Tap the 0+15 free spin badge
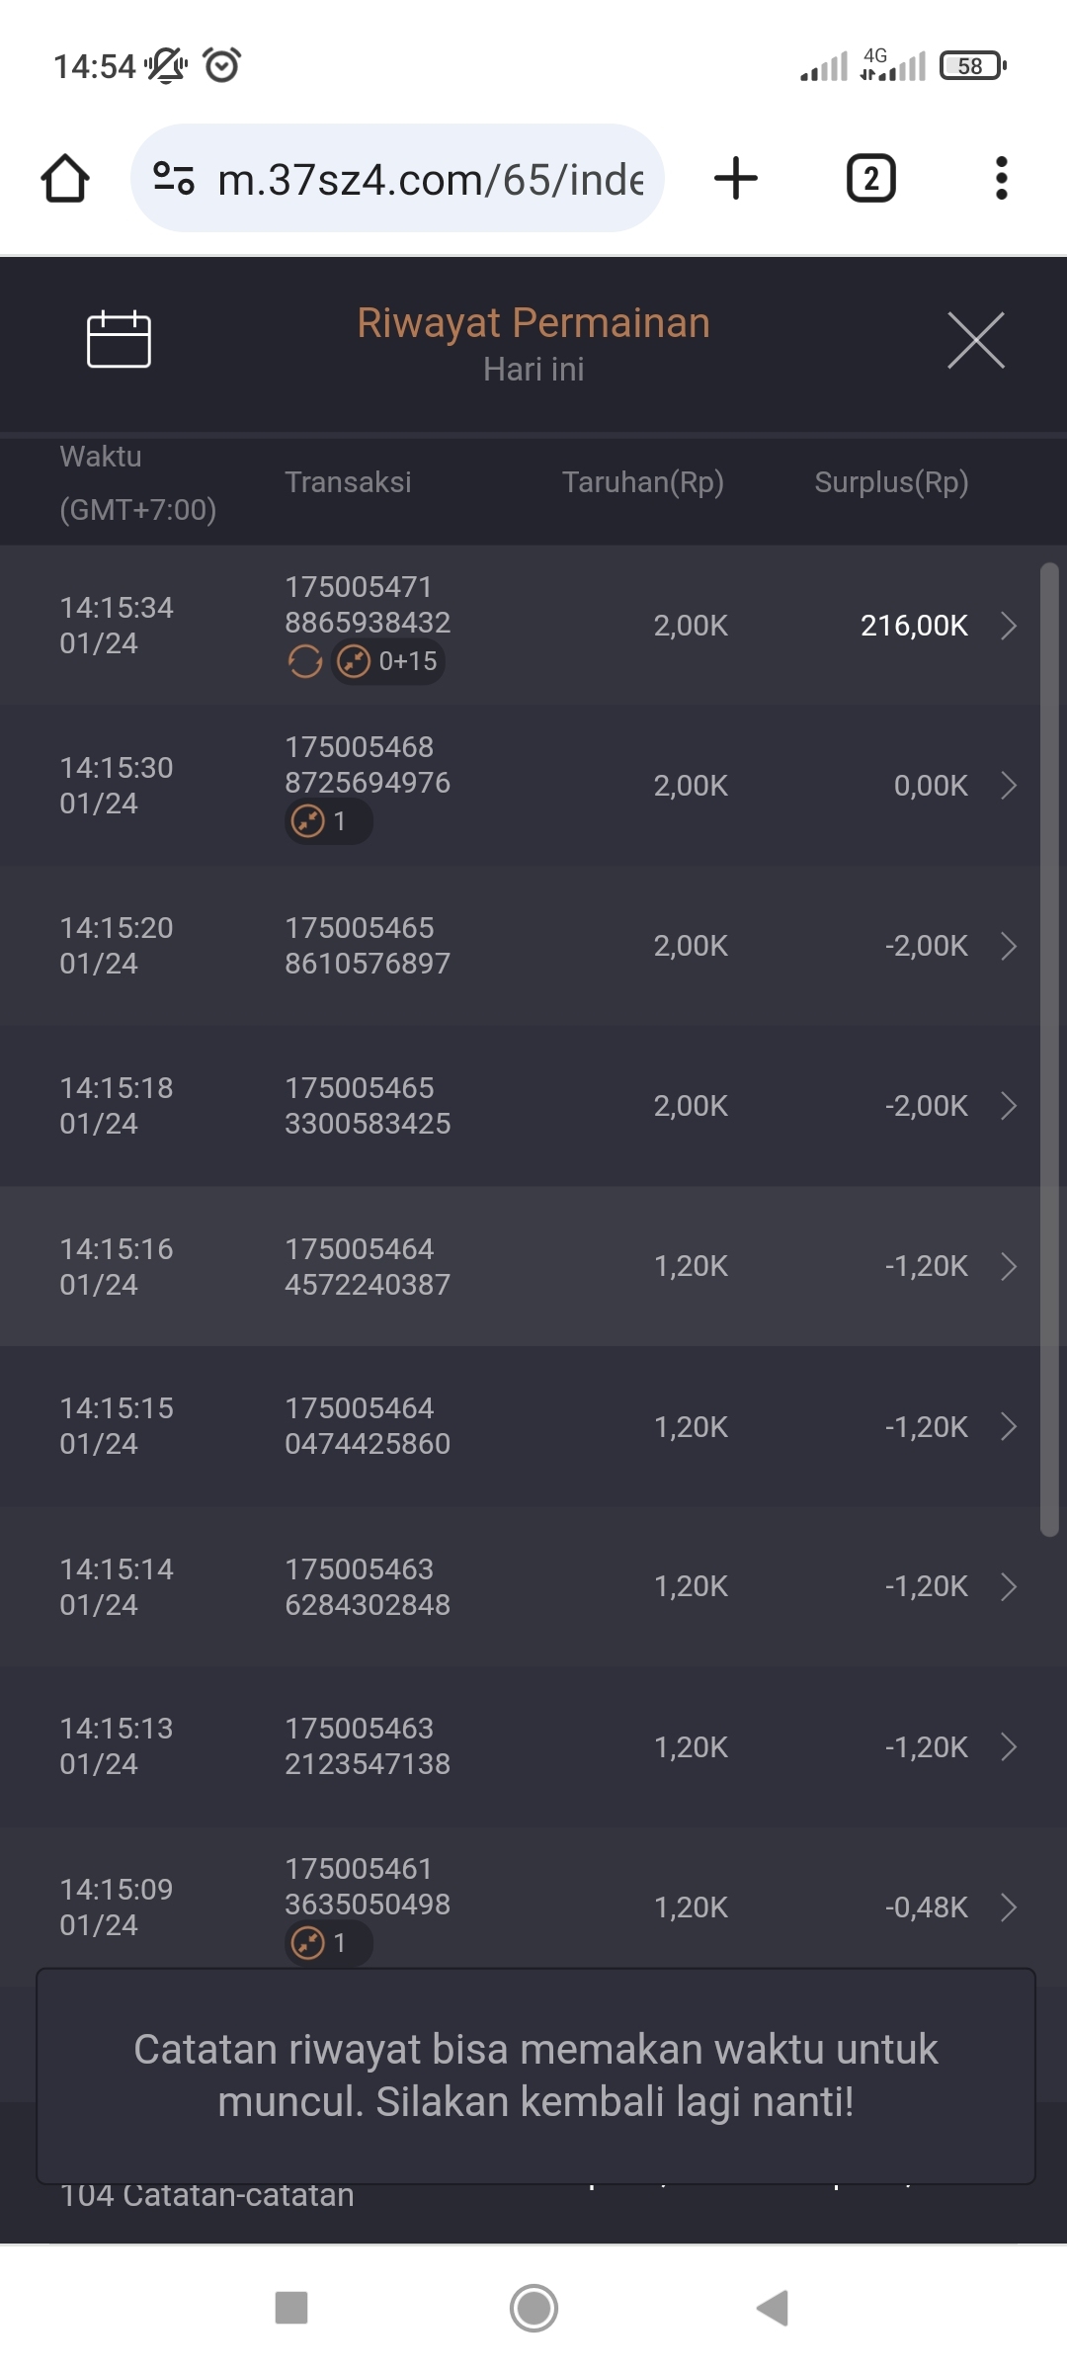 [388, 661]
